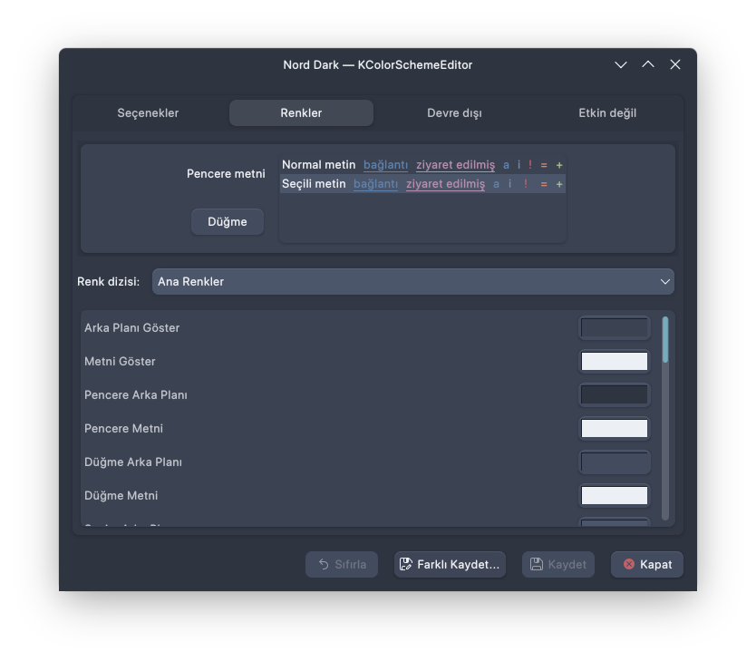Click bağlantı link in Seçili metin row
This screenshot has width=756, height=661.
tap(376, 184)
